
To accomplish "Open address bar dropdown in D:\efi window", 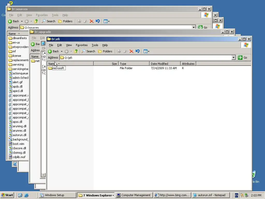I will [233, 58].
